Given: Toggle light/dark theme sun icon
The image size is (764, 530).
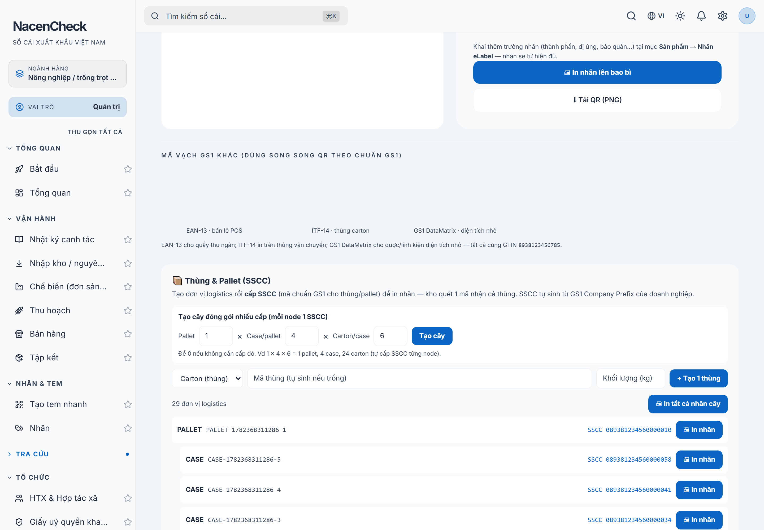Looking at the screenshot, I should pyautogui.click(x=680, y=16).
